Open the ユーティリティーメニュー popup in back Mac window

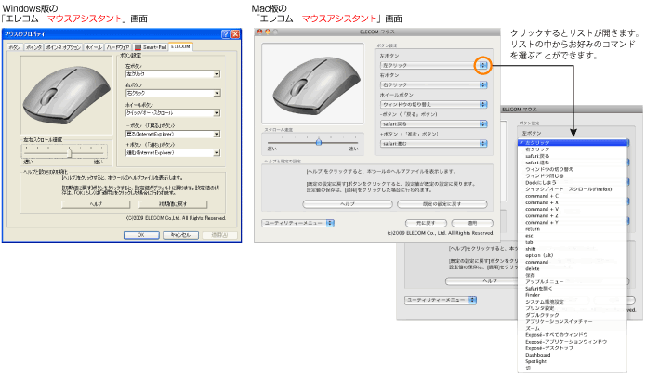[x=441, y=300]
